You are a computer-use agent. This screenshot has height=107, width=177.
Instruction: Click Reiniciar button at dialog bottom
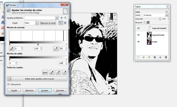coord(29,90)
